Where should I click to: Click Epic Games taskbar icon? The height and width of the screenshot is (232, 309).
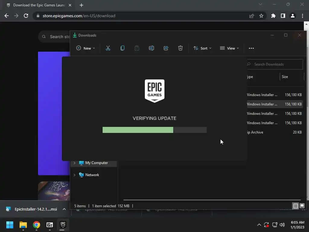(63, 224)
